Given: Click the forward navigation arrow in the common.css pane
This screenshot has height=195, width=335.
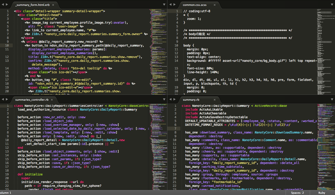Looking at the screenshot, I should point(174,4).
